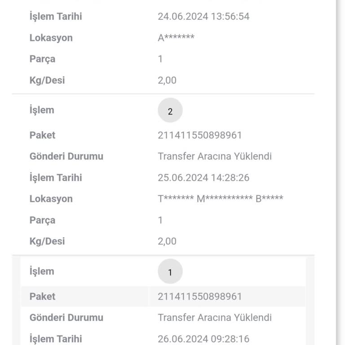This screenshot has width=345, height=345.
Task: Click the İşlem label next to badge 2
Action: click(x=42, y=110)
